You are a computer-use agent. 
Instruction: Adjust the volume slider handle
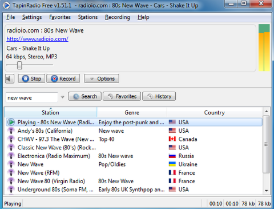(x=19, y=65)
